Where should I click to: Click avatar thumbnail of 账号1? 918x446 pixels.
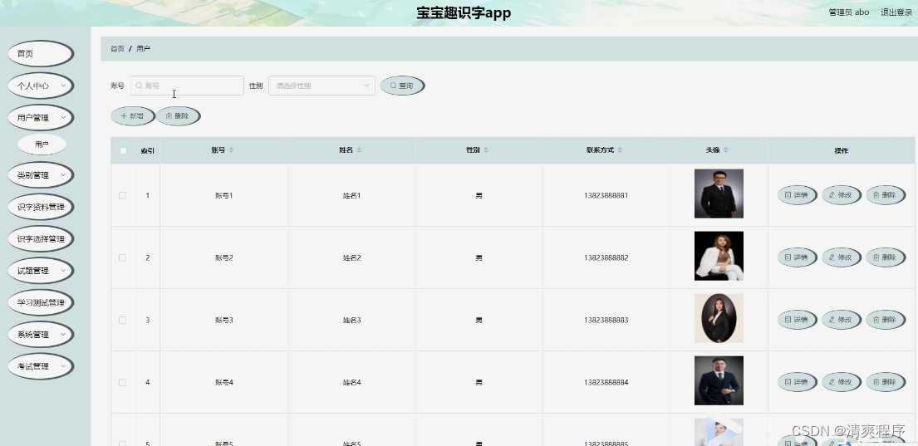tap(719, 194)
